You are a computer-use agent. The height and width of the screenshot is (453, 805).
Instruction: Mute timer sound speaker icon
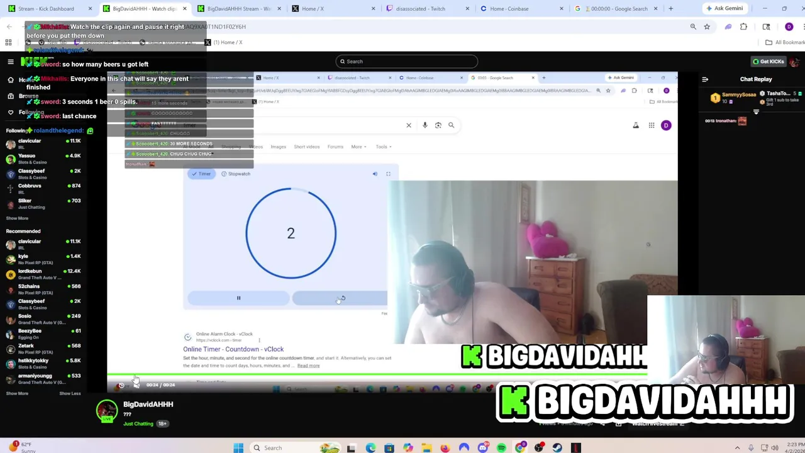tap(375, 174)
